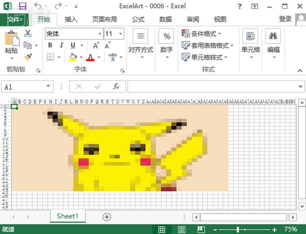The image size is (306, 234).
Task: Click the Cut scissors icon
Action: pyautogui.click(x=28, y=34)
